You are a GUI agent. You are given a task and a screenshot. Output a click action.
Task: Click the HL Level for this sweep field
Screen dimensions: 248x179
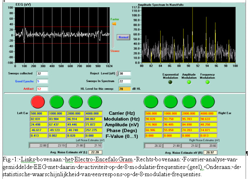124,88
